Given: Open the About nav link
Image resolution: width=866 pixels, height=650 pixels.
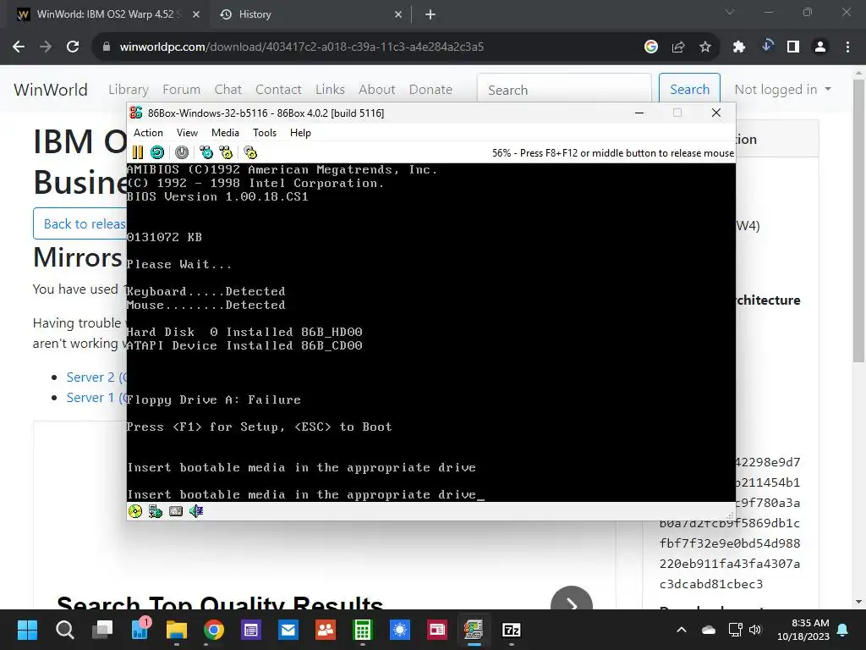Looking at the screenshot, I should click(x=376, y=90).
